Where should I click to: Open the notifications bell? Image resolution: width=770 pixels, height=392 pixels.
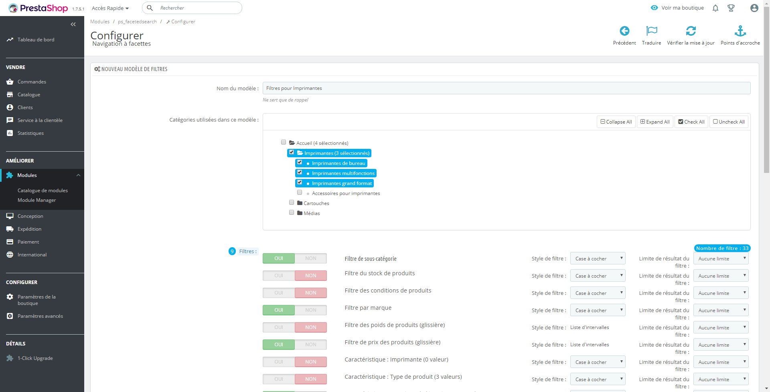715,8
